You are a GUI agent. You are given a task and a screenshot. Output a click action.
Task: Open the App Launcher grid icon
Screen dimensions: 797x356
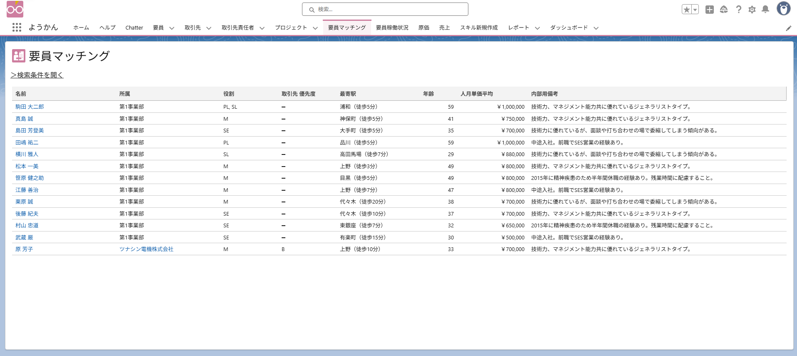pos(17,27)
